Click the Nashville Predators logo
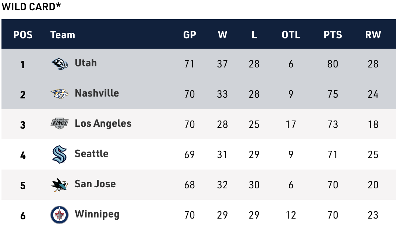 [x=59, y=94]
